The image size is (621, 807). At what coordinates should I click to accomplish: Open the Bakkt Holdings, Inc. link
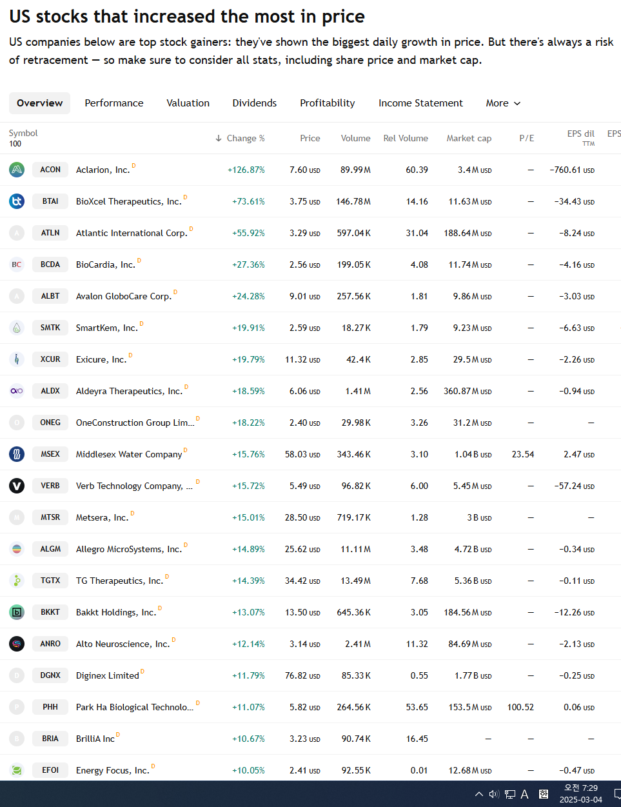tap(116, 612)
